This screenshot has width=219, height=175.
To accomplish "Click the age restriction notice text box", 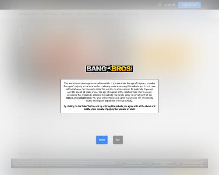I will 109,96.
